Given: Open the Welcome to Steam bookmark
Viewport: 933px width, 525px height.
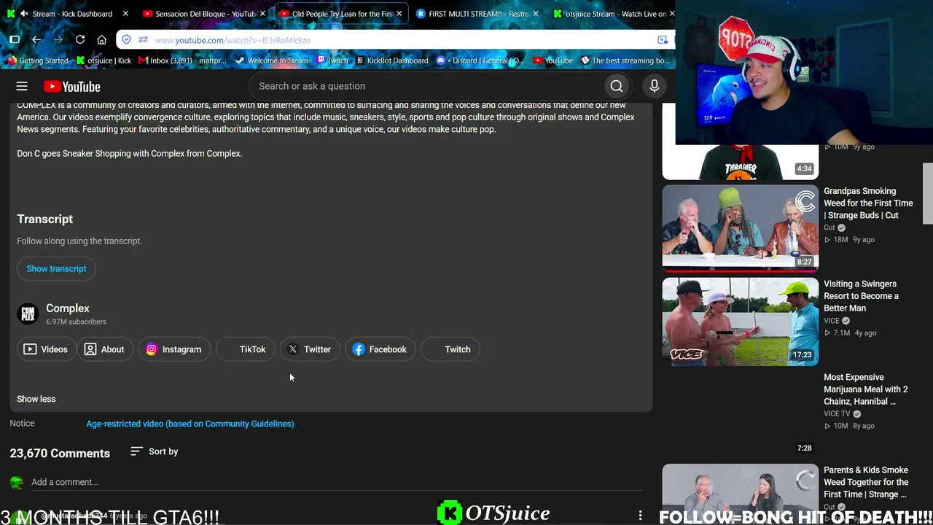Looking at the screenshot, I should [x=272, y=61].
